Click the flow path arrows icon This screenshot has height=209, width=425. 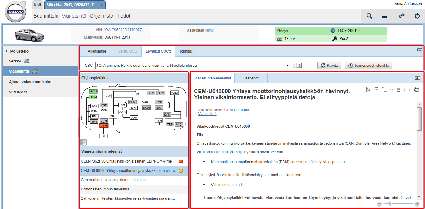tap(384, 90)
